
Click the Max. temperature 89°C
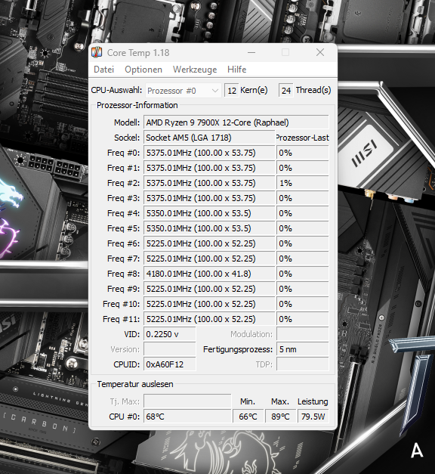280,417
